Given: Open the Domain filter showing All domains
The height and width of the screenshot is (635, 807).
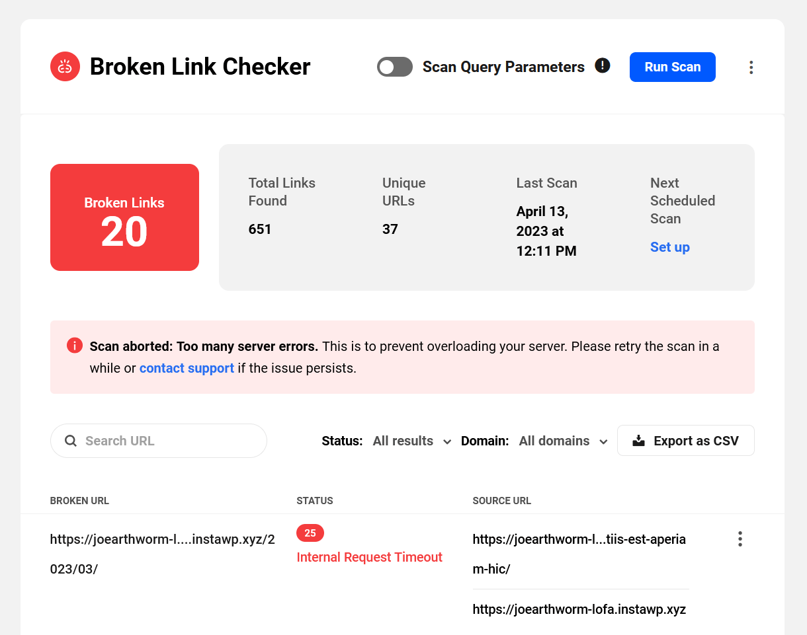Looking at the screenshot, I should [554, 441].
